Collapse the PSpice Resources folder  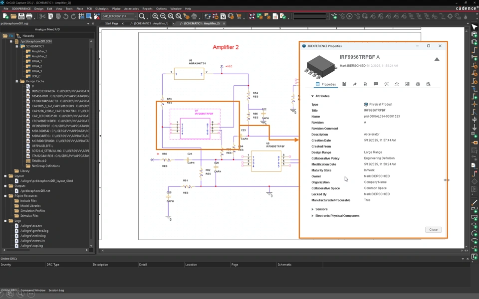(x=5, y=196)
